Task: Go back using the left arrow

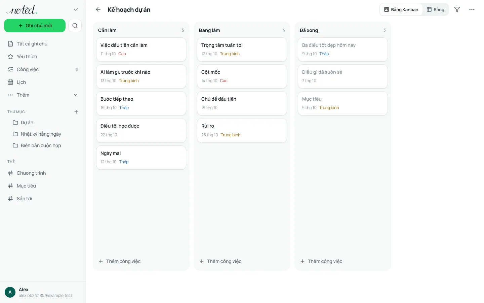Action: pyautogui.click(x=98, y=9)
